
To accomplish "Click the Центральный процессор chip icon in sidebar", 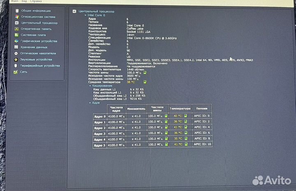I will click(x=17, y=23).
